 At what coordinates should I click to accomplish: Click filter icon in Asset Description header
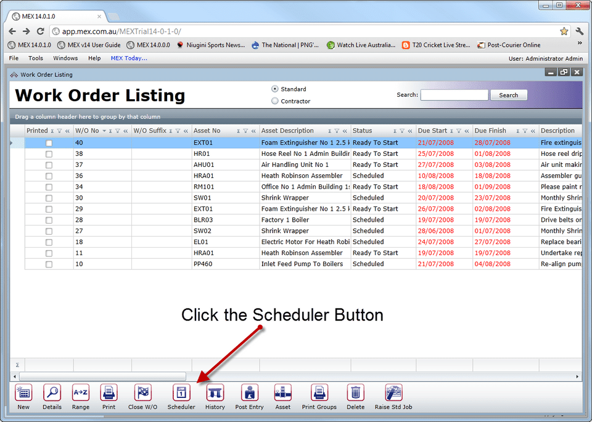click(337, 131)
